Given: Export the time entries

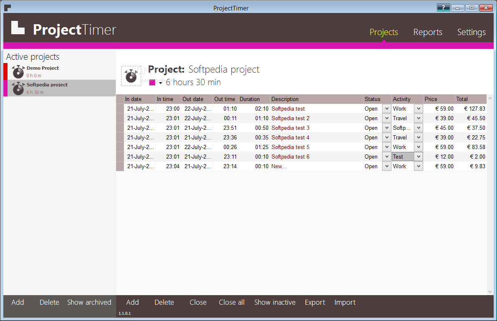Looking at the screenshot, I should (x=315, y=302).
